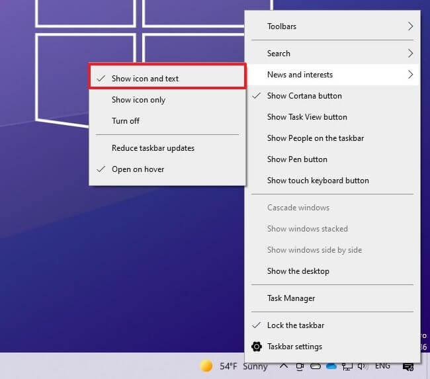Image resolution: width=430 pixels, height=379 pixels.
Task: Click the sunny weather icon in taskbar
Action: [206, 366]
